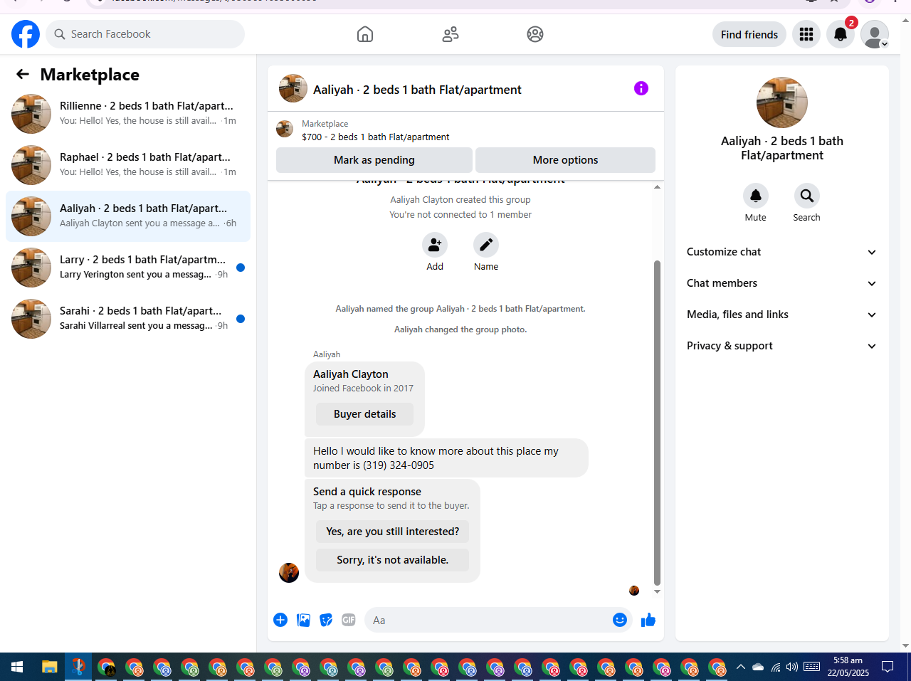Open the Groups icon in top navigation
The width and height of the screenshot is (911, 681).
tap(535, 34)
